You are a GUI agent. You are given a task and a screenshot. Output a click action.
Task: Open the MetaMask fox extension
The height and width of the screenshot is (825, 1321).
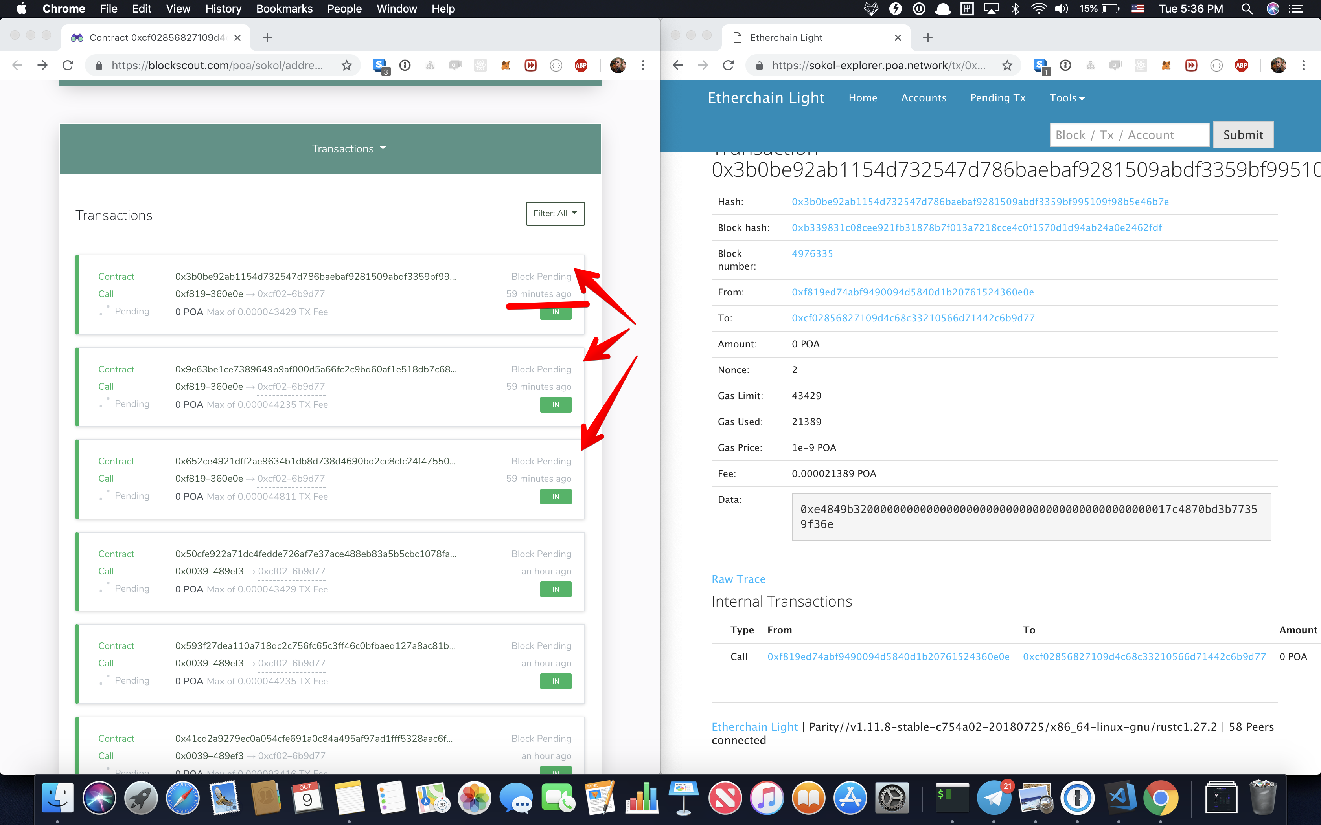tap(506, 65)
